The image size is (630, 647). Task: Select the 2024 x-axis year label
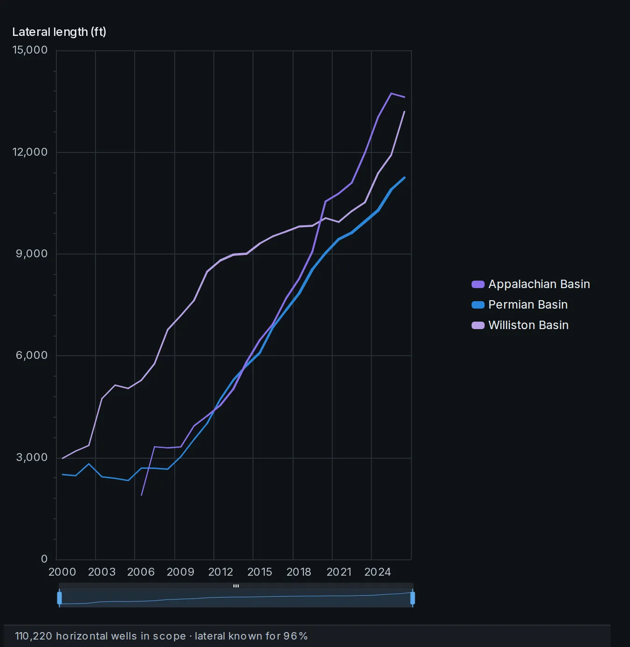point(378,572)
